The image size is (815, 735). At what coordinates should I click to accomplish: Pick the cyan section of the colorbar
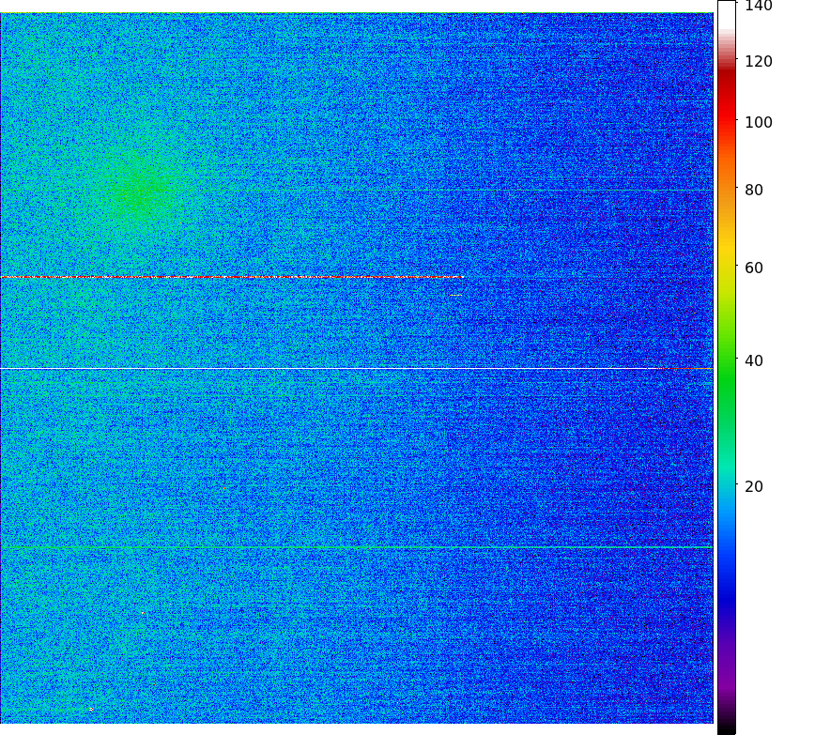coord(726,469)
